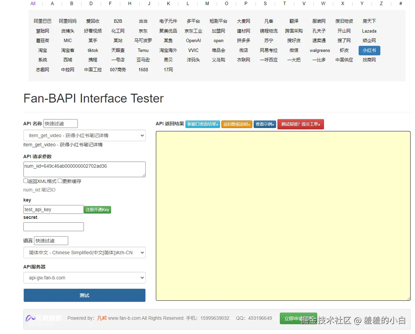Focus the secret input field
Image resolution: width=415 pixels, height=334 pixels.
pos(54,227)
